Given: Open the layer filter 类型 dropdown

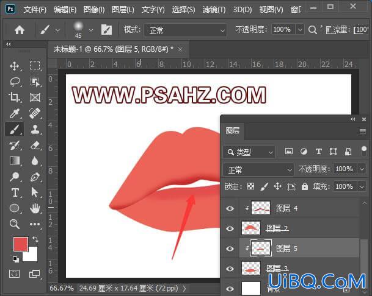Looking at the screenshot, I should pos(249,152).
